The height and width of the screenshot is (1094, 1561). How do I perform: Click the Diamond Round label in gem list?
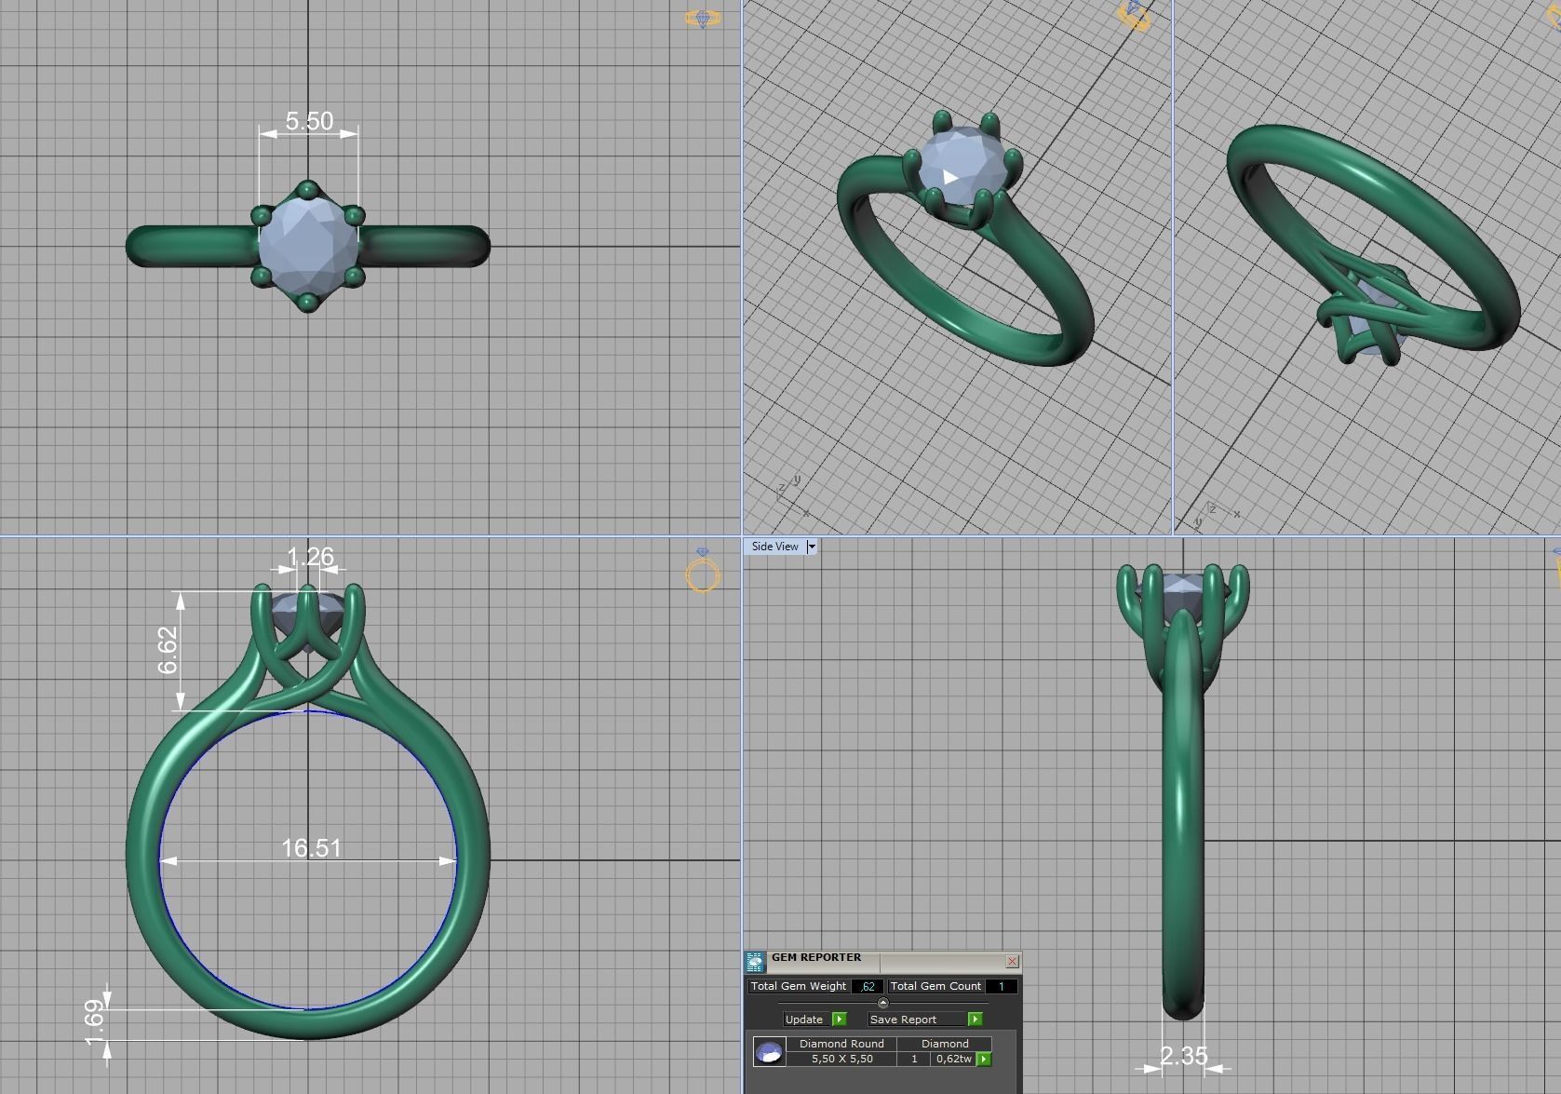coord(841,1044)
